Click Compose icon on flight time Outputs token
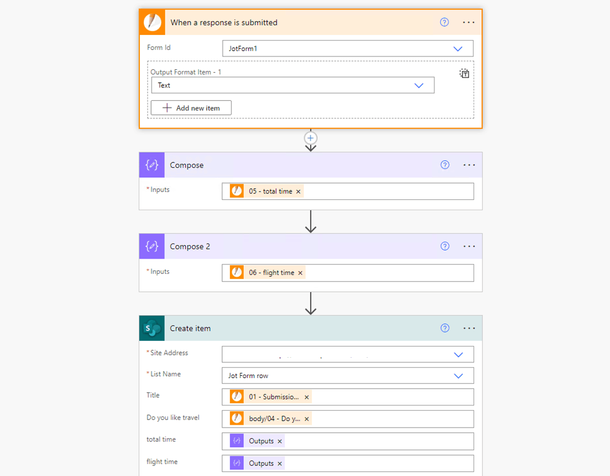The width and height of the screenshot is (610, 476). pos(237,463)
